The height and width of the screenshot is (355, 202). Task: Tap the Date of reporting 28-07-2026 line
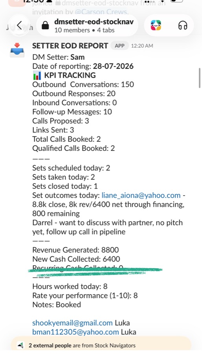click(x=83, y=66)
